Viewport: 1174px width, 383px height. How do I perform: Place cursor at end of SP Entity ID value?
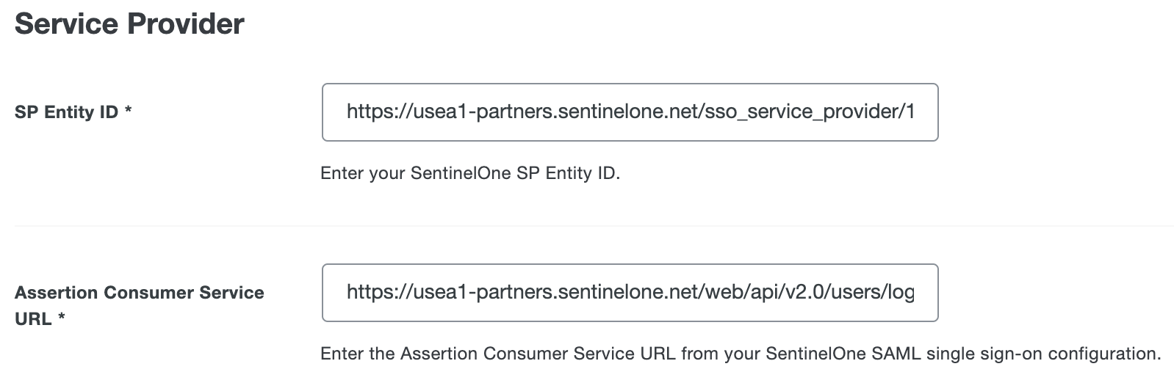(915, 112)
